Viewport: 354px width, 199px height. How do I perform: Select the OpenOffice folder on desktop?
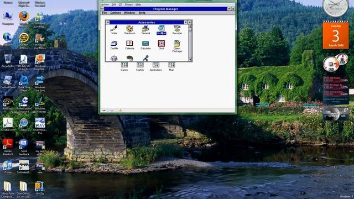pyautogui.click(x=24, y=190)
